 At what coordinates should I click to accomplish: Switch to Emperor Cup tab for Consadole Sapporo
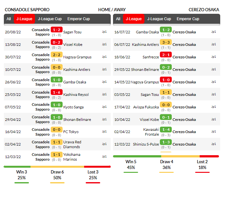click(79, 19)
